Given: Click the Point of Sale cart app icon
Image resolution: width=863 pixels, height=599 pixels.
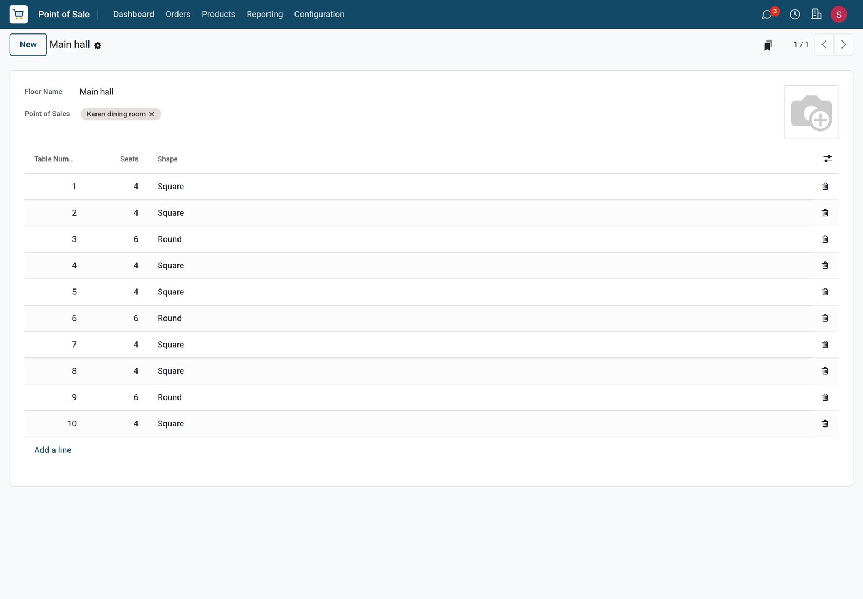Looking at the screenshot, I should 18,14.
